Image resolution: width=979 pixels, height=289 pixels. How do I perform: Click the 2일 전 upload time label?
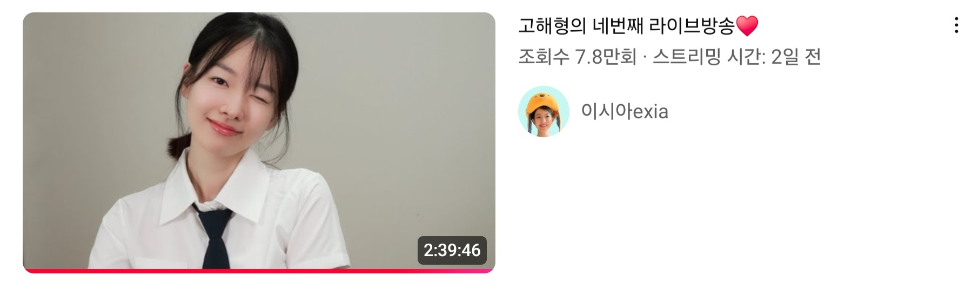pos(796,56)
